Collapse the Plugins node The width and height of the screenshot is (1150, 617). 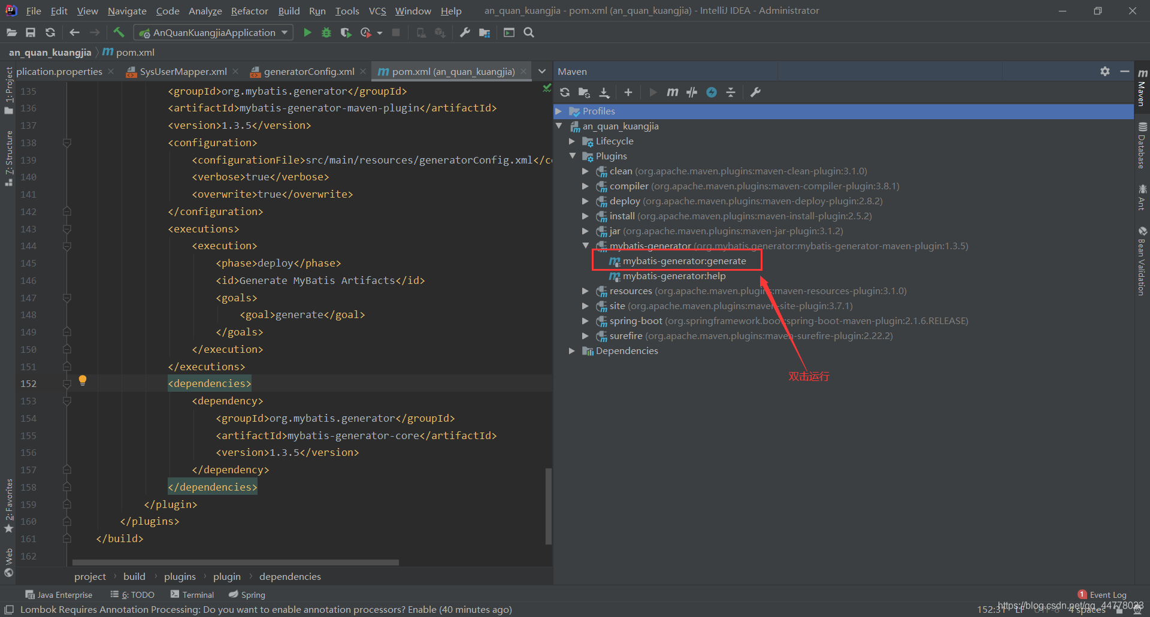(x=573, y=156)
